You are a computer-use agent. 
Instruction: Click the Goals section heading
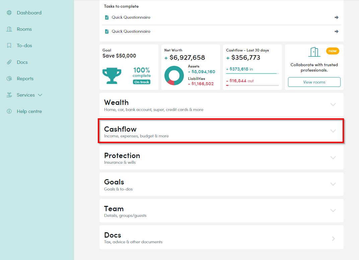coord(114,182)
